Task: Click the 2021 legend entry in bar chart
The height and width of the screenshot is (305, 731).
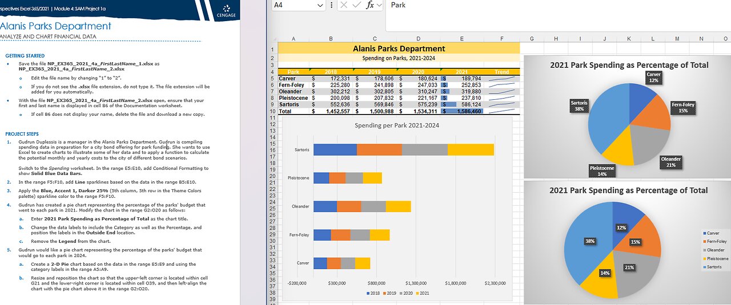Action: [421, 293]
